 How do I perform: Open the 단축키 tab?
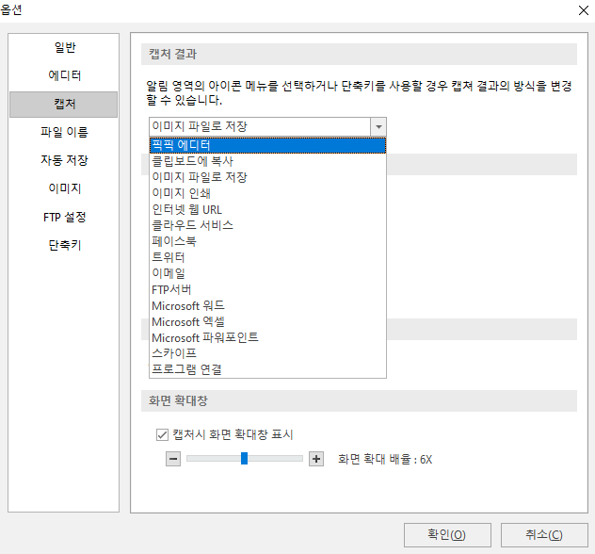[64, 245]
